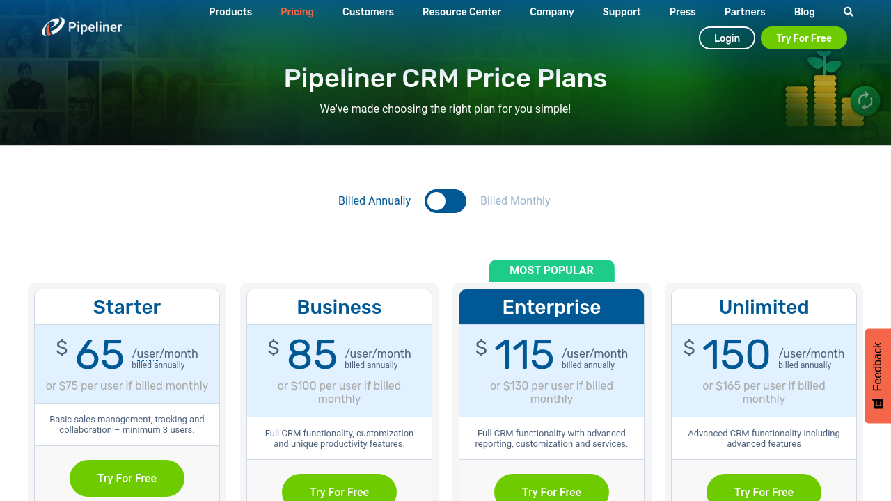Click the Pipeliner logo
The image size is (891, 501).
(82, 27)
